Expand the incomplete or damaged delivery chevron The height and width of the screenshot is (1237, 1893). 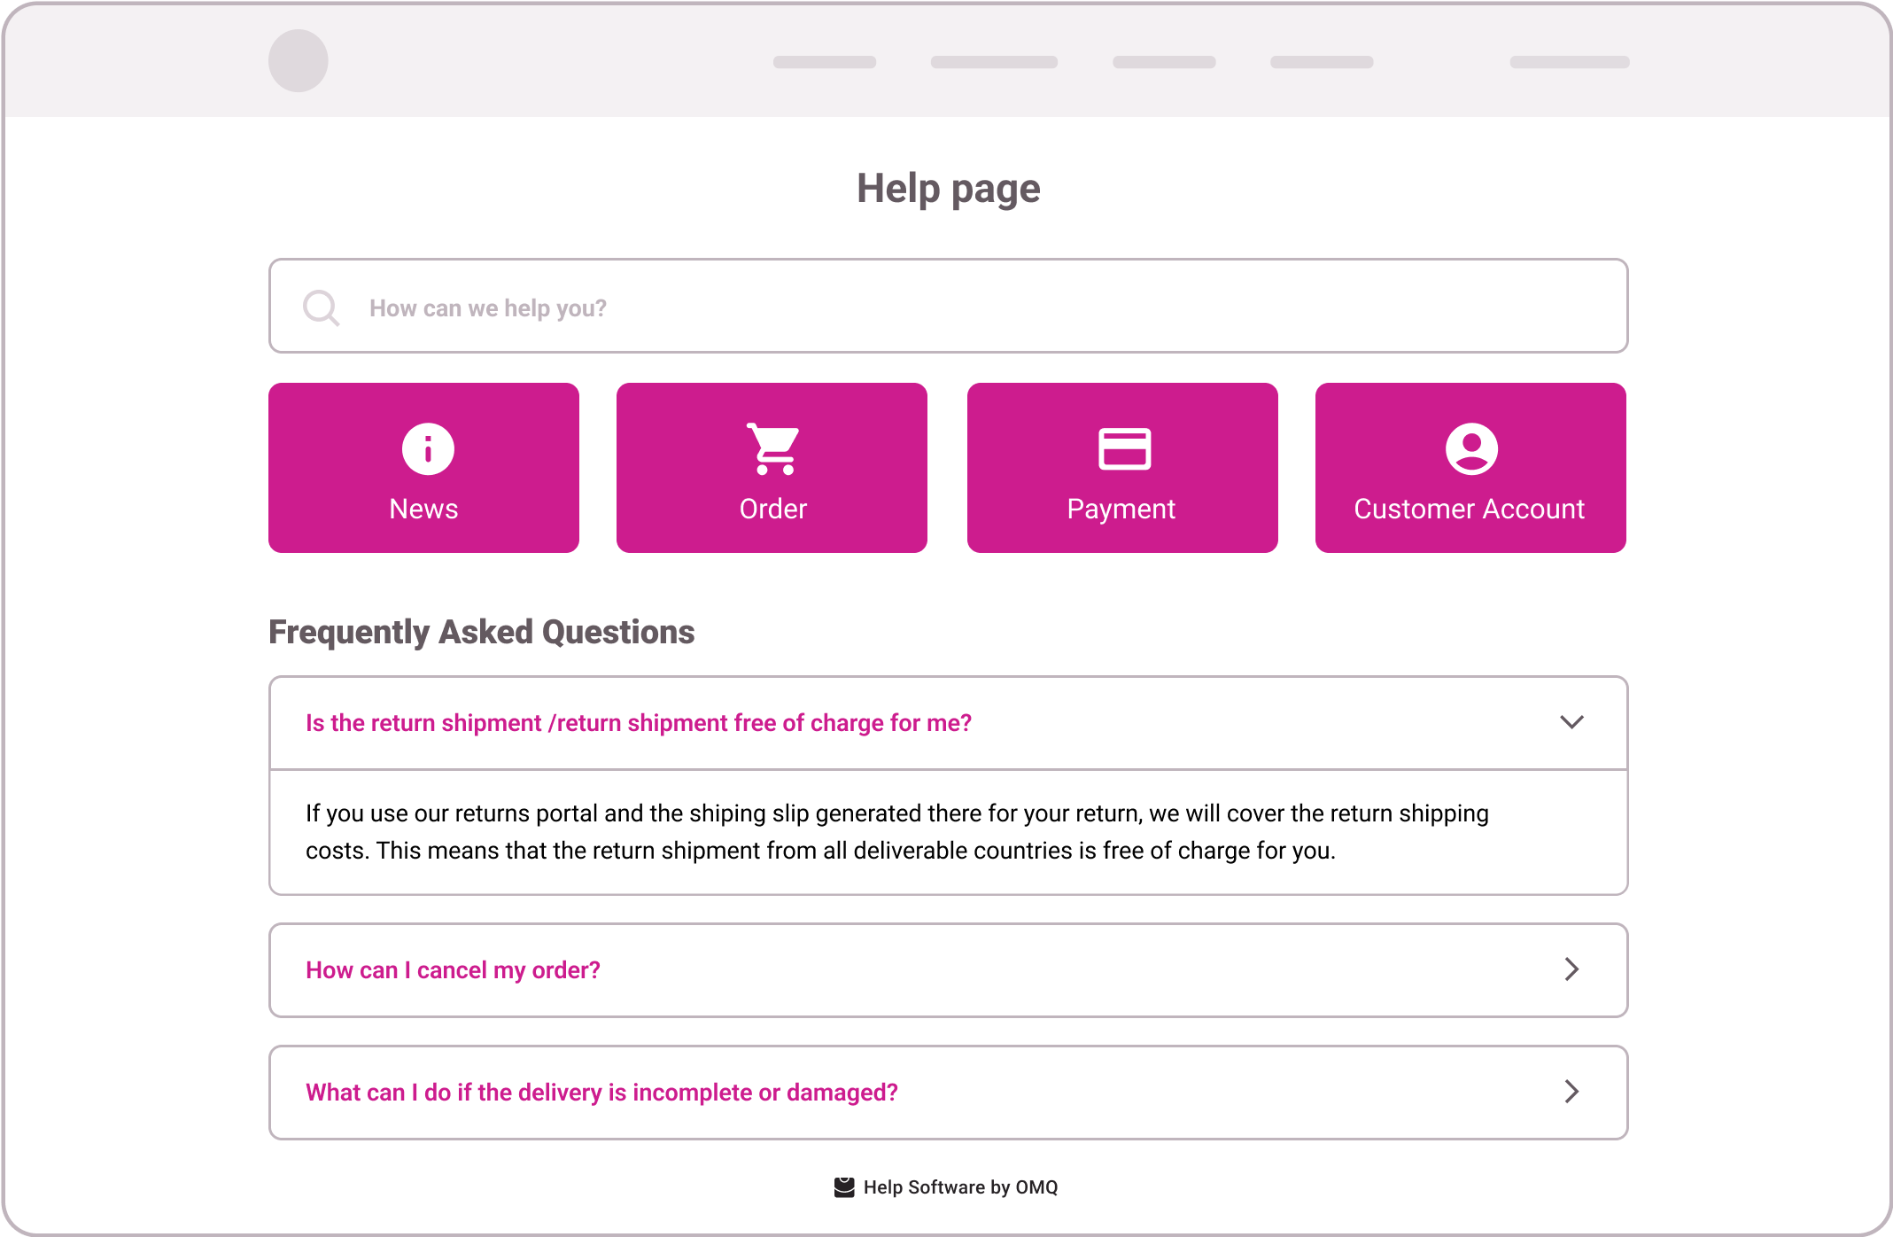[1571, 1092]
